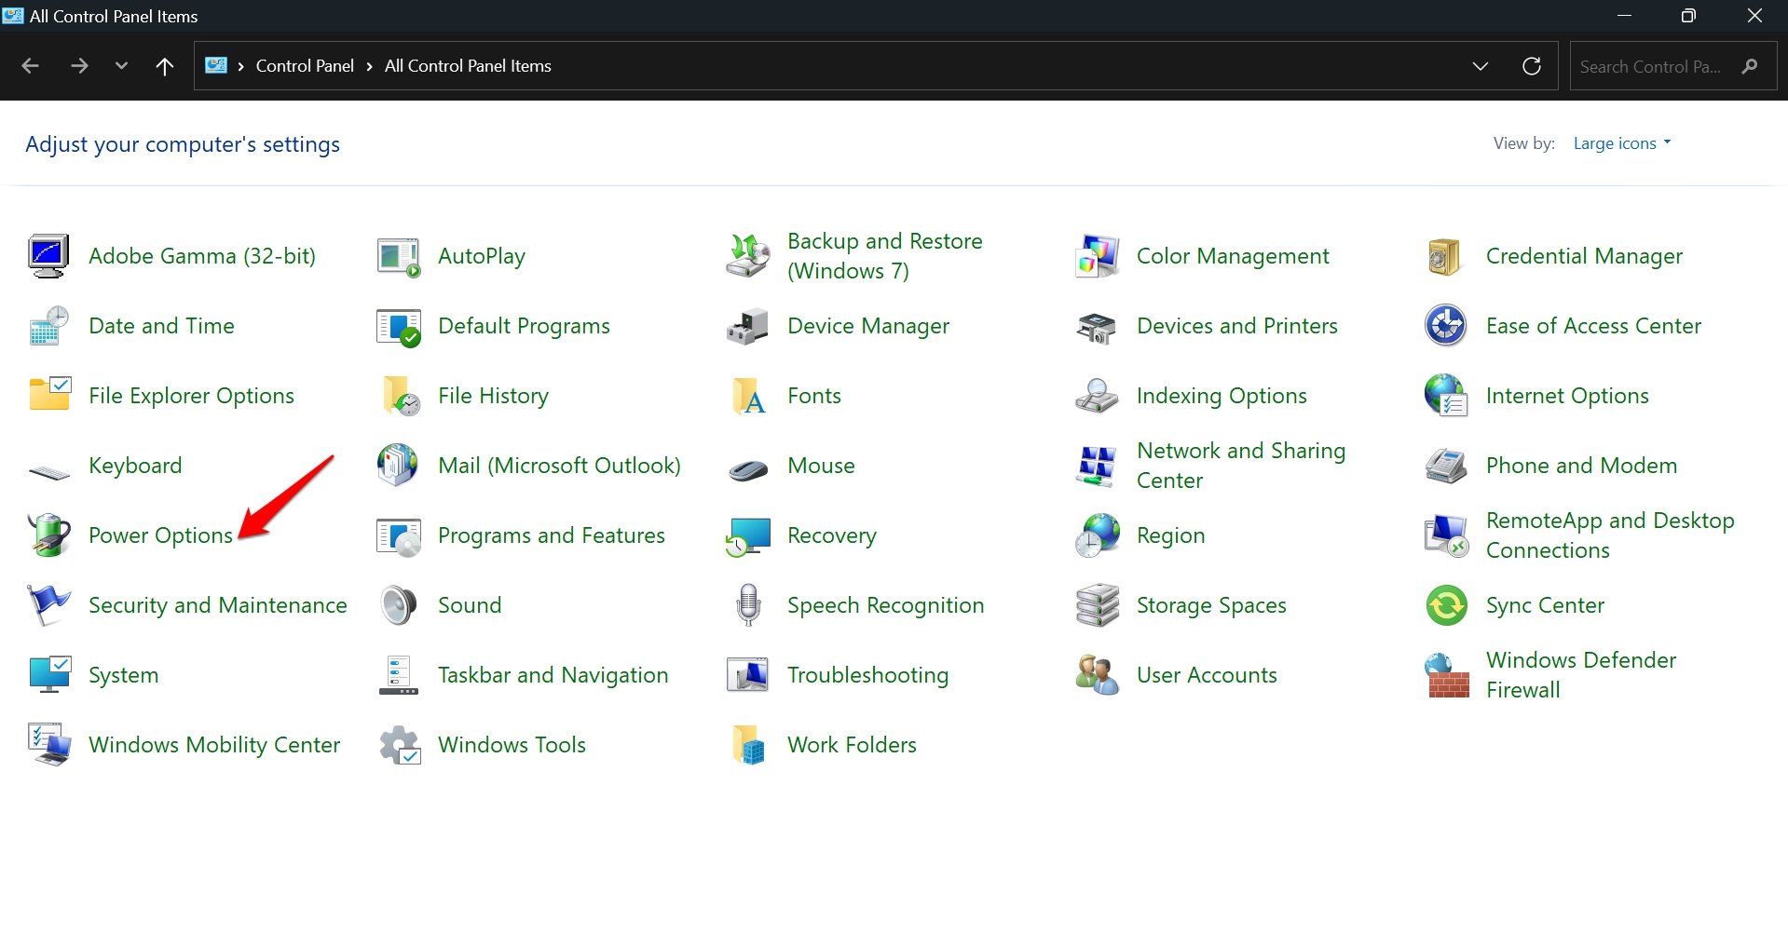Viewport: 1788px width, 934px height.
Task: Open the Power Options battery icon
Action: pyautogui.click(x=48, y=535)
